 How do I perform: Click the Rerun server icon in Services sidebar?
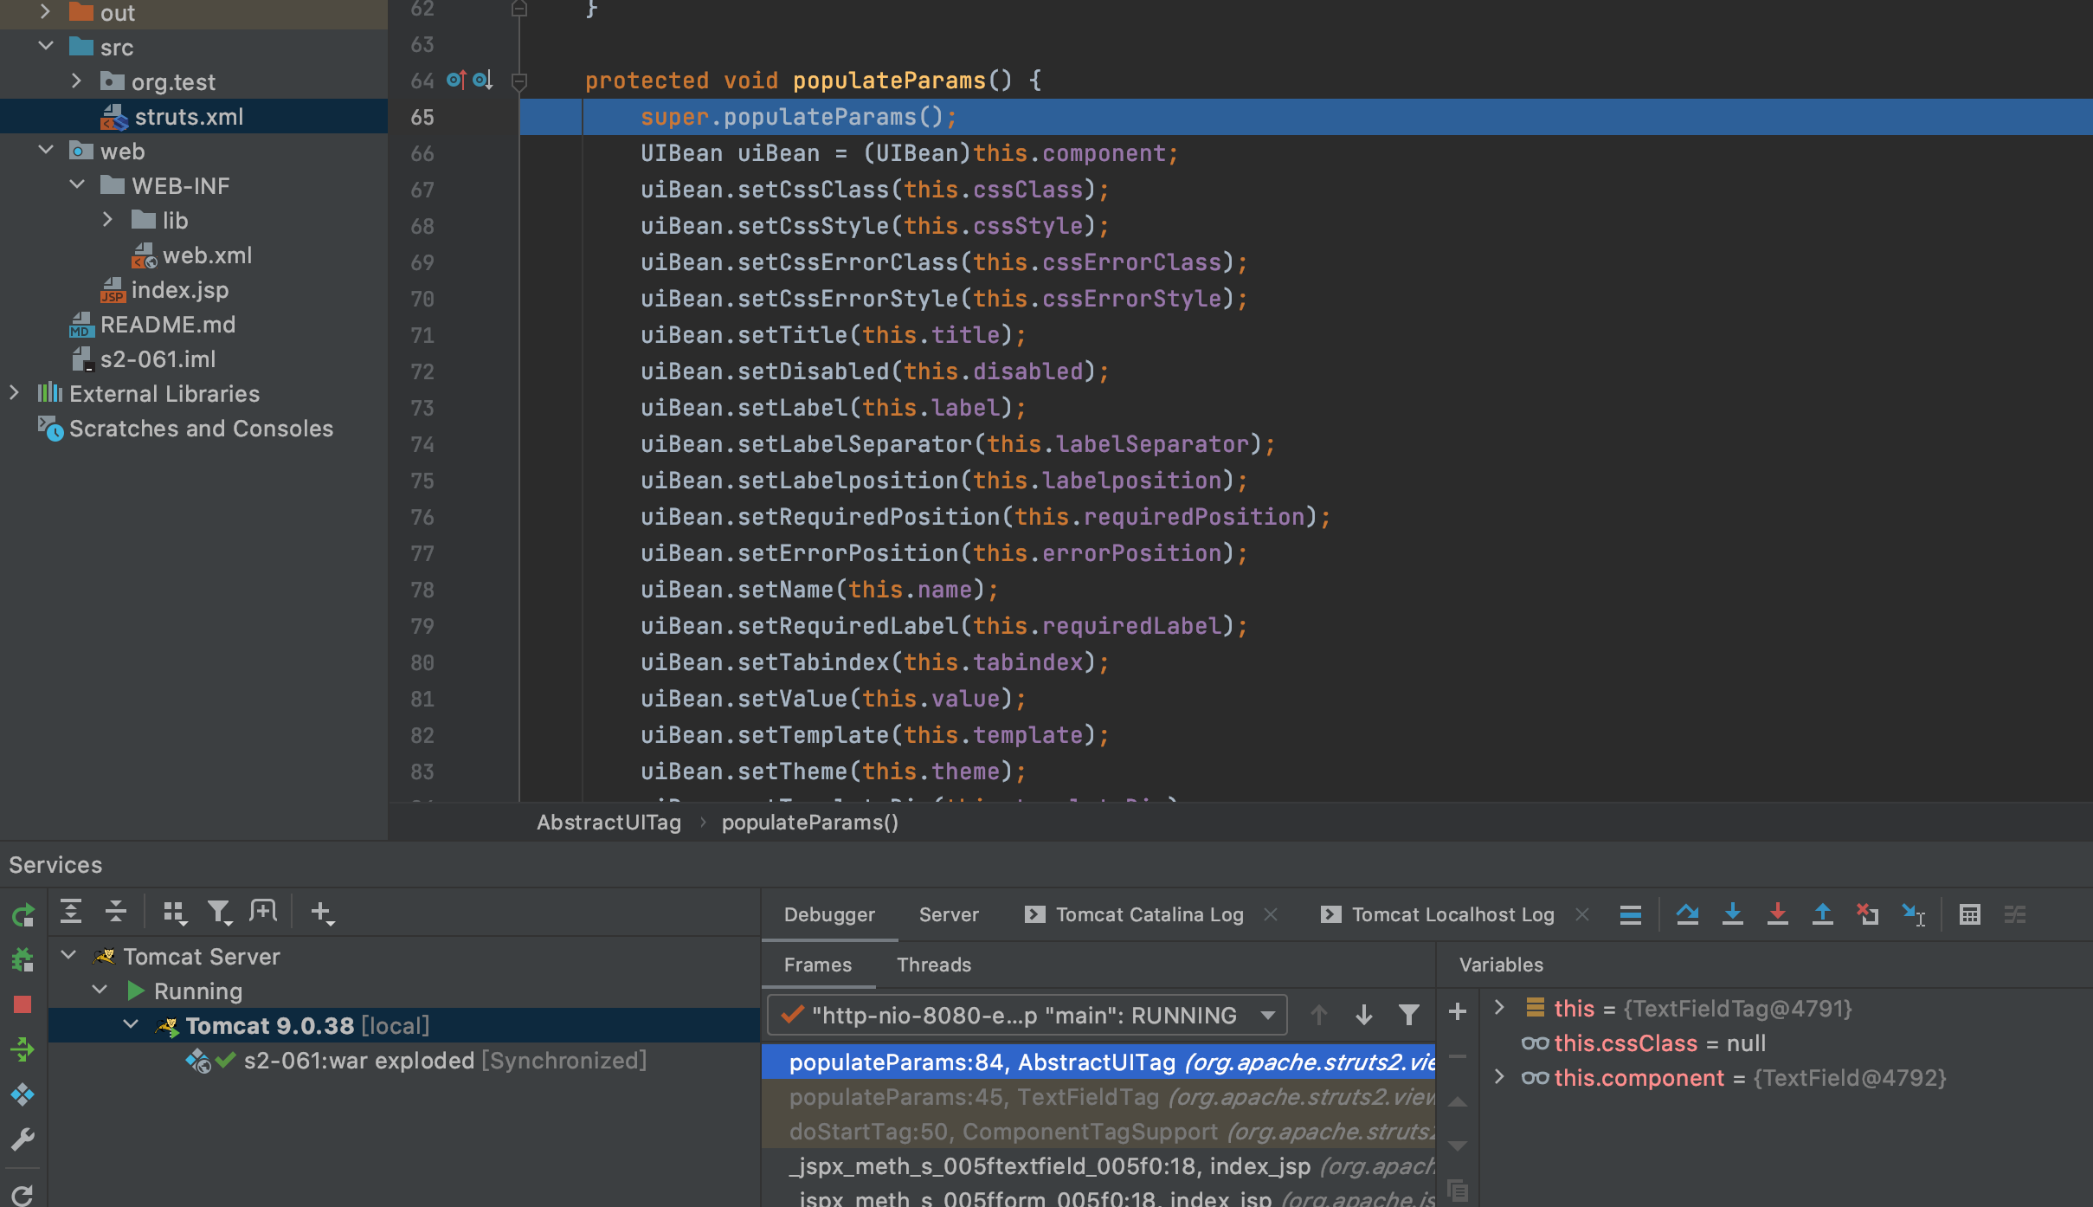click(23, 914)
